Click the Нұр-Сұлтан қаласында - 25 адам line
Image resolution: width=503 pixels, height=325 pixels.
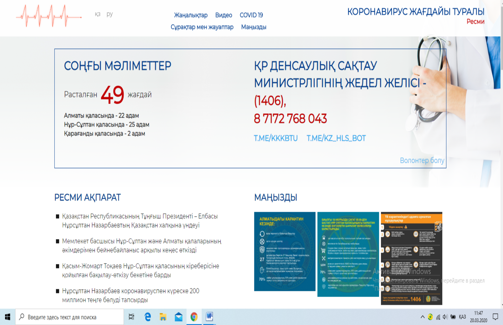coord(107,124)
